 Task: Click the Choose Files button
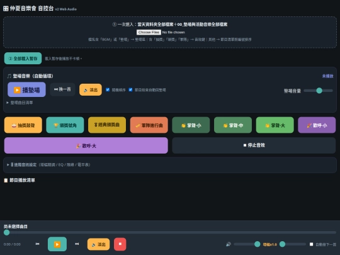pyautogui.click(x=149, y=32)
